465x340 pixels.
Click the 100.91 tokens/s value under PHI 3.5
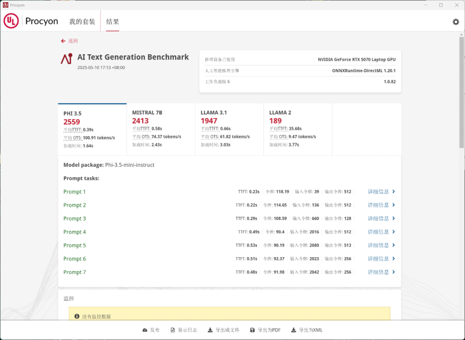[x=99, y=138]
